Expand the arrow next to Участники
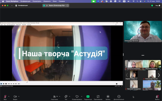Viewport: 162px width, 101px height. click(x=59, y=96)
